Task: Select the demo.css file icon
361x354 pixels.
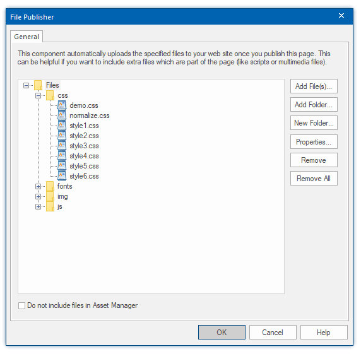Action: [x=62, y=105]
